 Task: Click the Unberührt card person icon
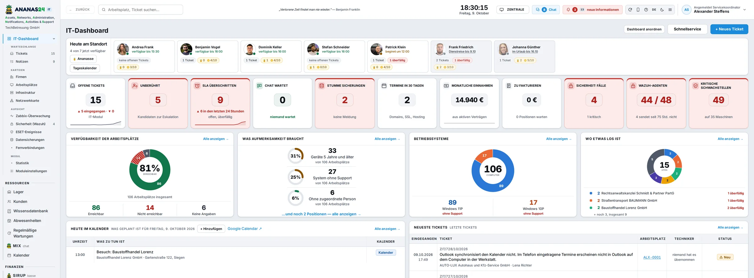click(135, 86)
